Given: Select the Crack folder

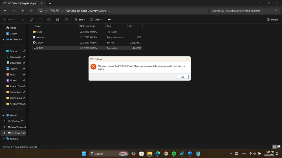Looking at the screenshot, I should click(x=39, y=32).
